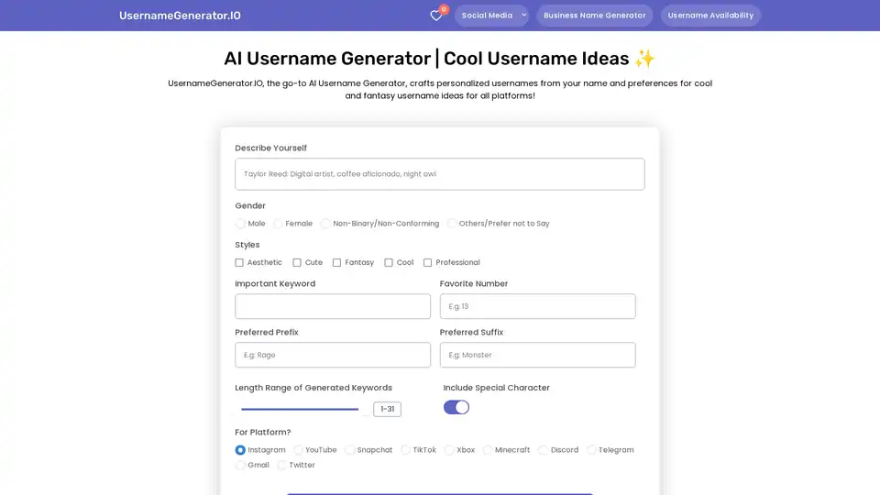Choose Twitter as the platform
Image resolution: width=880 pixels, height=495 pixels.
[282, 466]
